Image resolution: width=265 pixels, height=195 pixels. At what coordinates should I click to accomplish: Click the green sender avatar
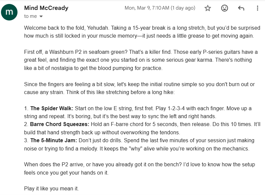pyautogui.click(x=10, y=12)
